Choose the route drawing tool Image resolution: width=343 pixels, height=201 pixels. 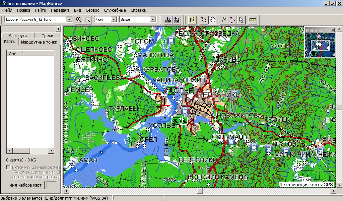point(233,19)
